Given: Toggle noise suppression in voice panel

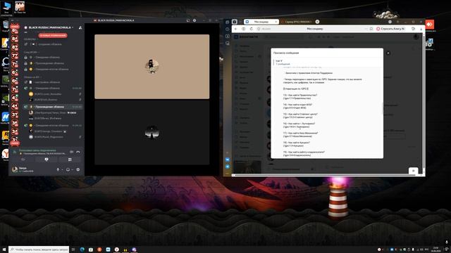Looking at the screenshot, I should point(72,152).
